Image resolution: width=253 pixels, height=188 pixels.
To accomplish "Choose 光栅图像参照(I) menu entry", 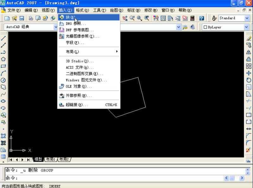I will click(89, 36).
